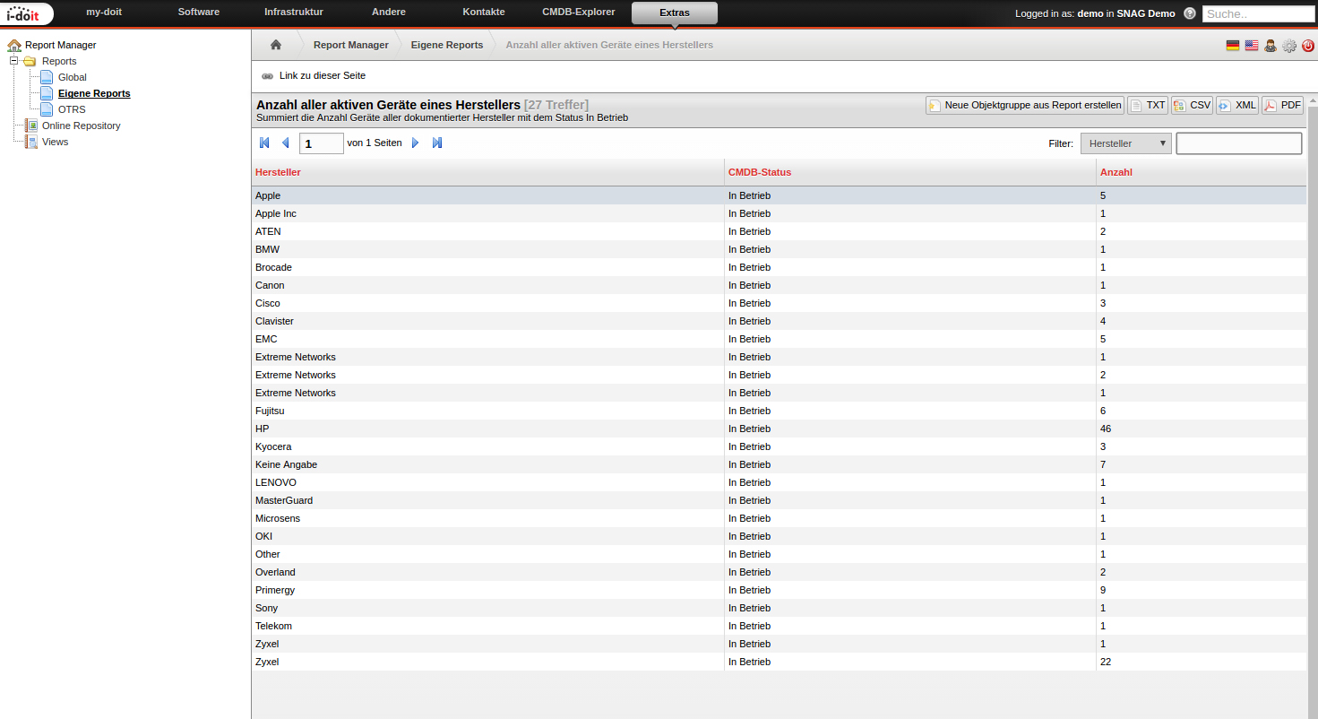This screenshot has width=1318, height=719.
Task: Export report as PDF
Action: click(x=1283, y=105)
